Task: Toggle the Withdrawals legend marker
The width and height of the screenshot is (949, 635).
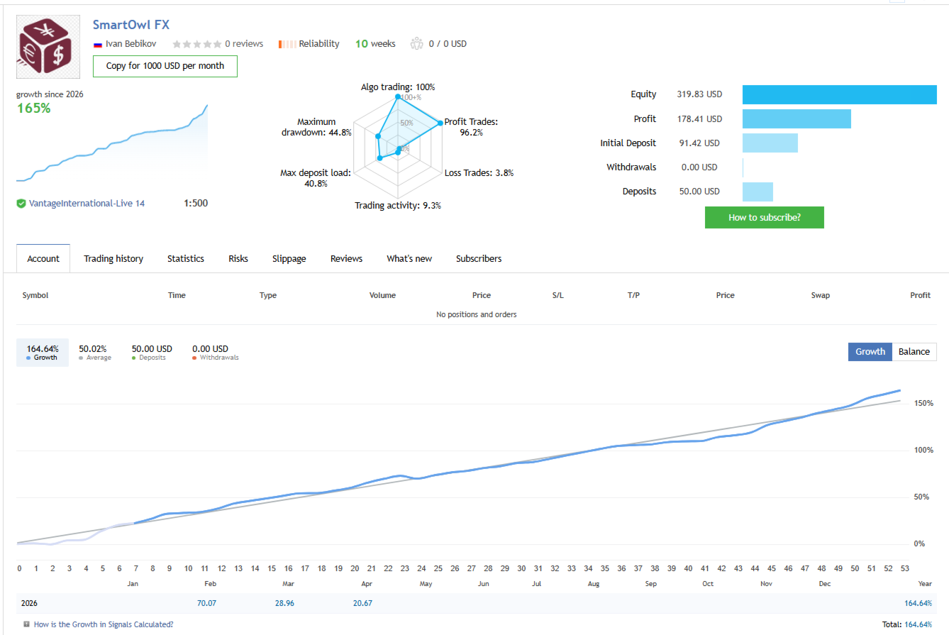Action: [x=197, y=357]
